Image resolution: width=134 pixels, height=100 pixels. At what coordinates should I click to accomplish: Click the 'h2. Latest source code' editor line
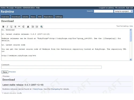[x=13, y=45]
